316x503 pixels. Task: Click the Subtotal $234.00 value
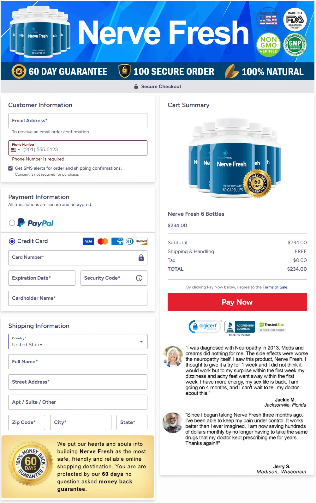coord(297,243)
